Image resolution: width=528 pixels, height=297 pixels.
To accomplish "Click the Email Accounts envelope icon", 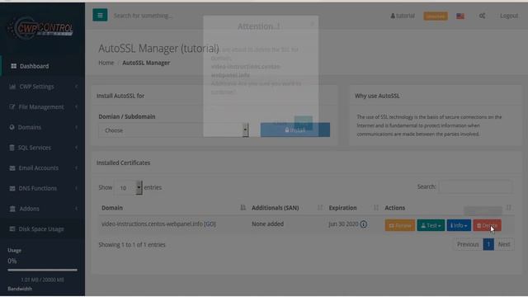I will [12, 168].
